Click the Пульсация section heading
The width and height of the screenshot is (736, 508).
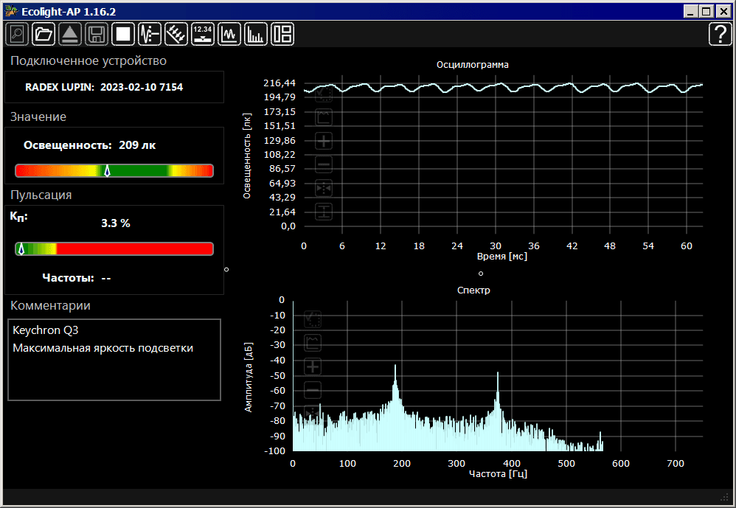tap(41, 195)
